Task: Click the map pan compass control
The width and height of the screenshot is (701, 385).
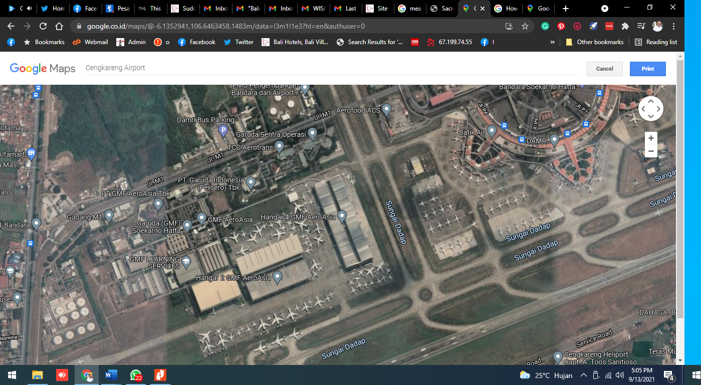Action: click(x=651, y=108)
